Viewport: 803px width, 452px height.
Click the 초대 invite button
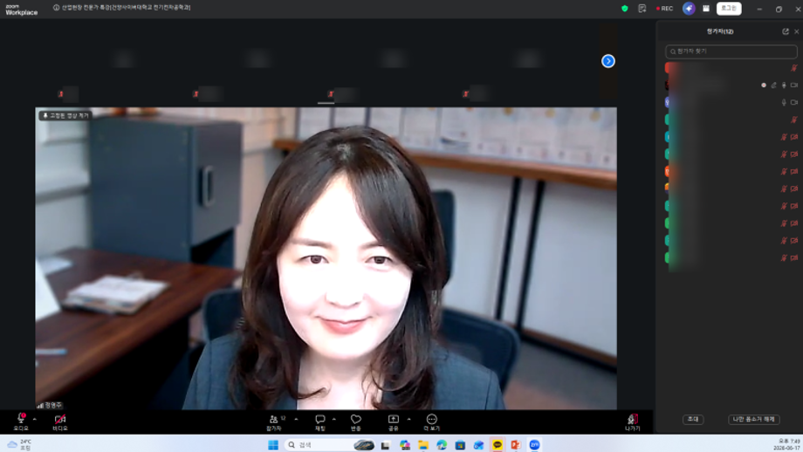pyautogui.click(x=693, y=419)
